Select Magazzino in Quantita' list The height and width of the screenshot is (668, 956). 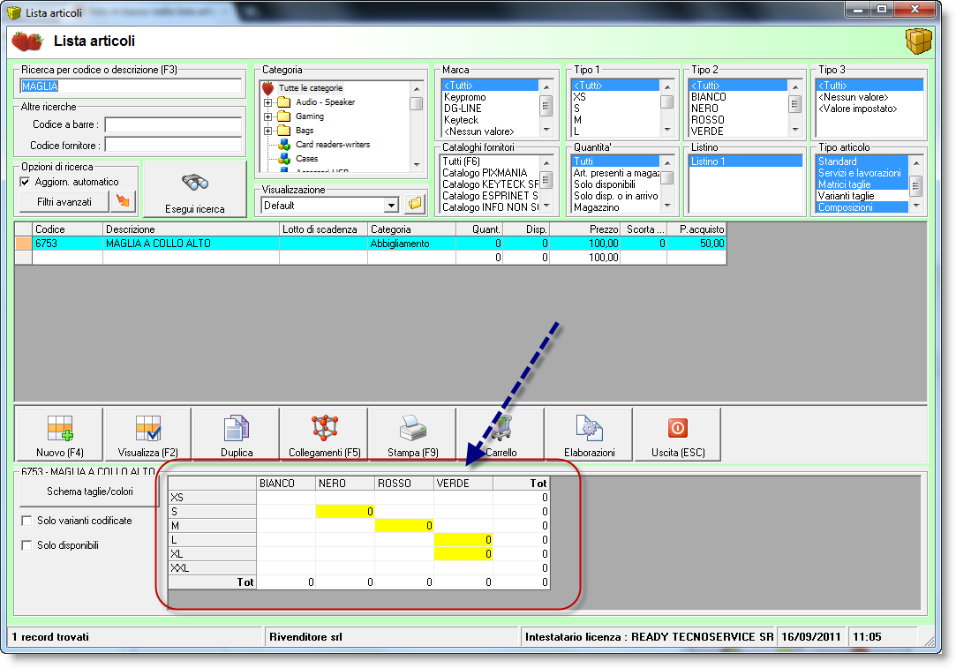tap(596, 208)
